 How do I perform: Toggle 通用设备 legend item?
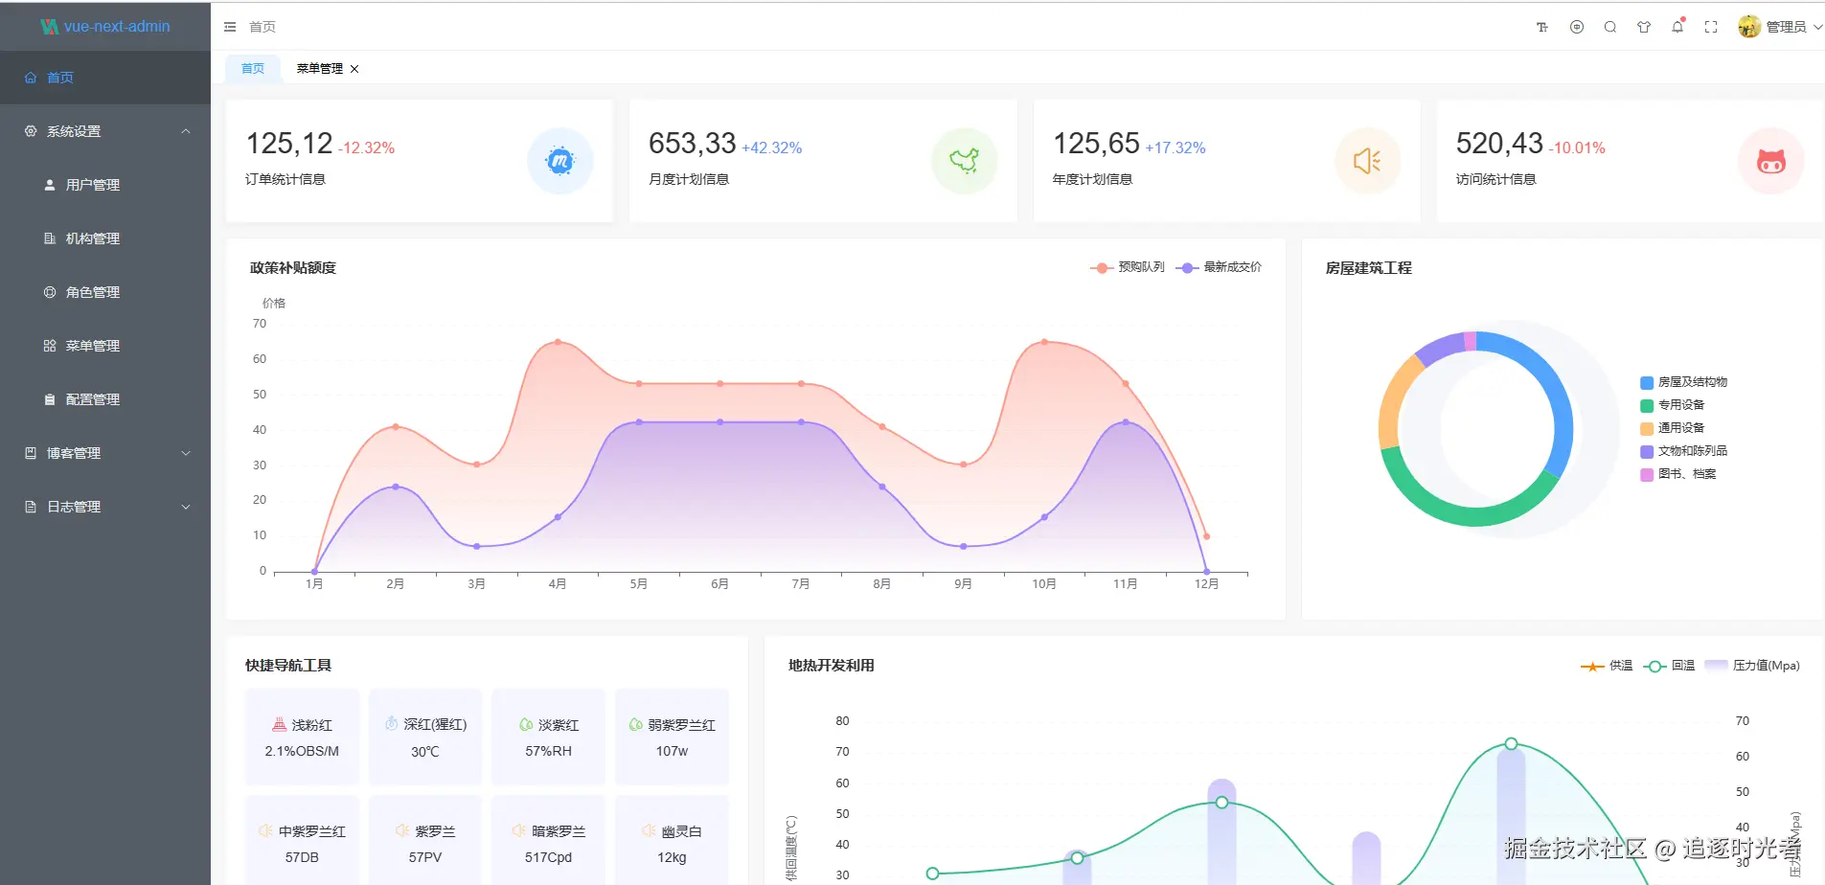point(1672,428)
